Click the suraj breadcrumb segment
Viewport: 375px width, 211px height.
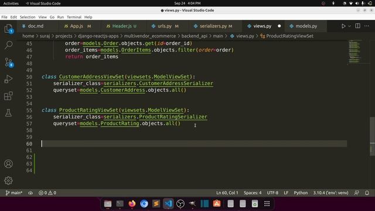(45, 36)
